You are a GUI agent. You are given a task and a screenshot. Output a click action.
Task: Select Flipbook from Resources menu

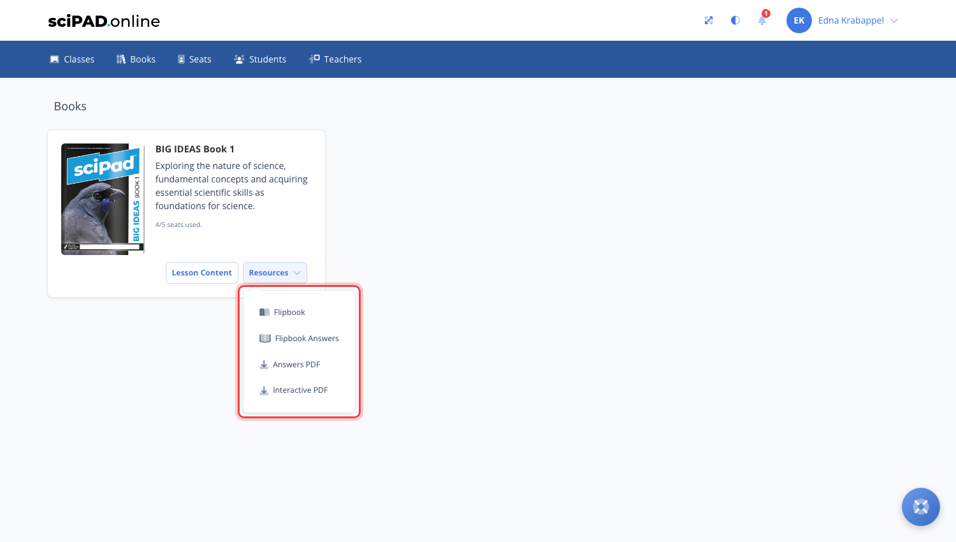coord(282,312)
